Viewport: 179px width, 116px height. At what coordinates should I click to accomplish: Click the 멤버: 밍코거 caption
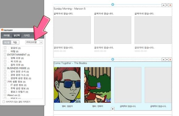coord(67,106)
